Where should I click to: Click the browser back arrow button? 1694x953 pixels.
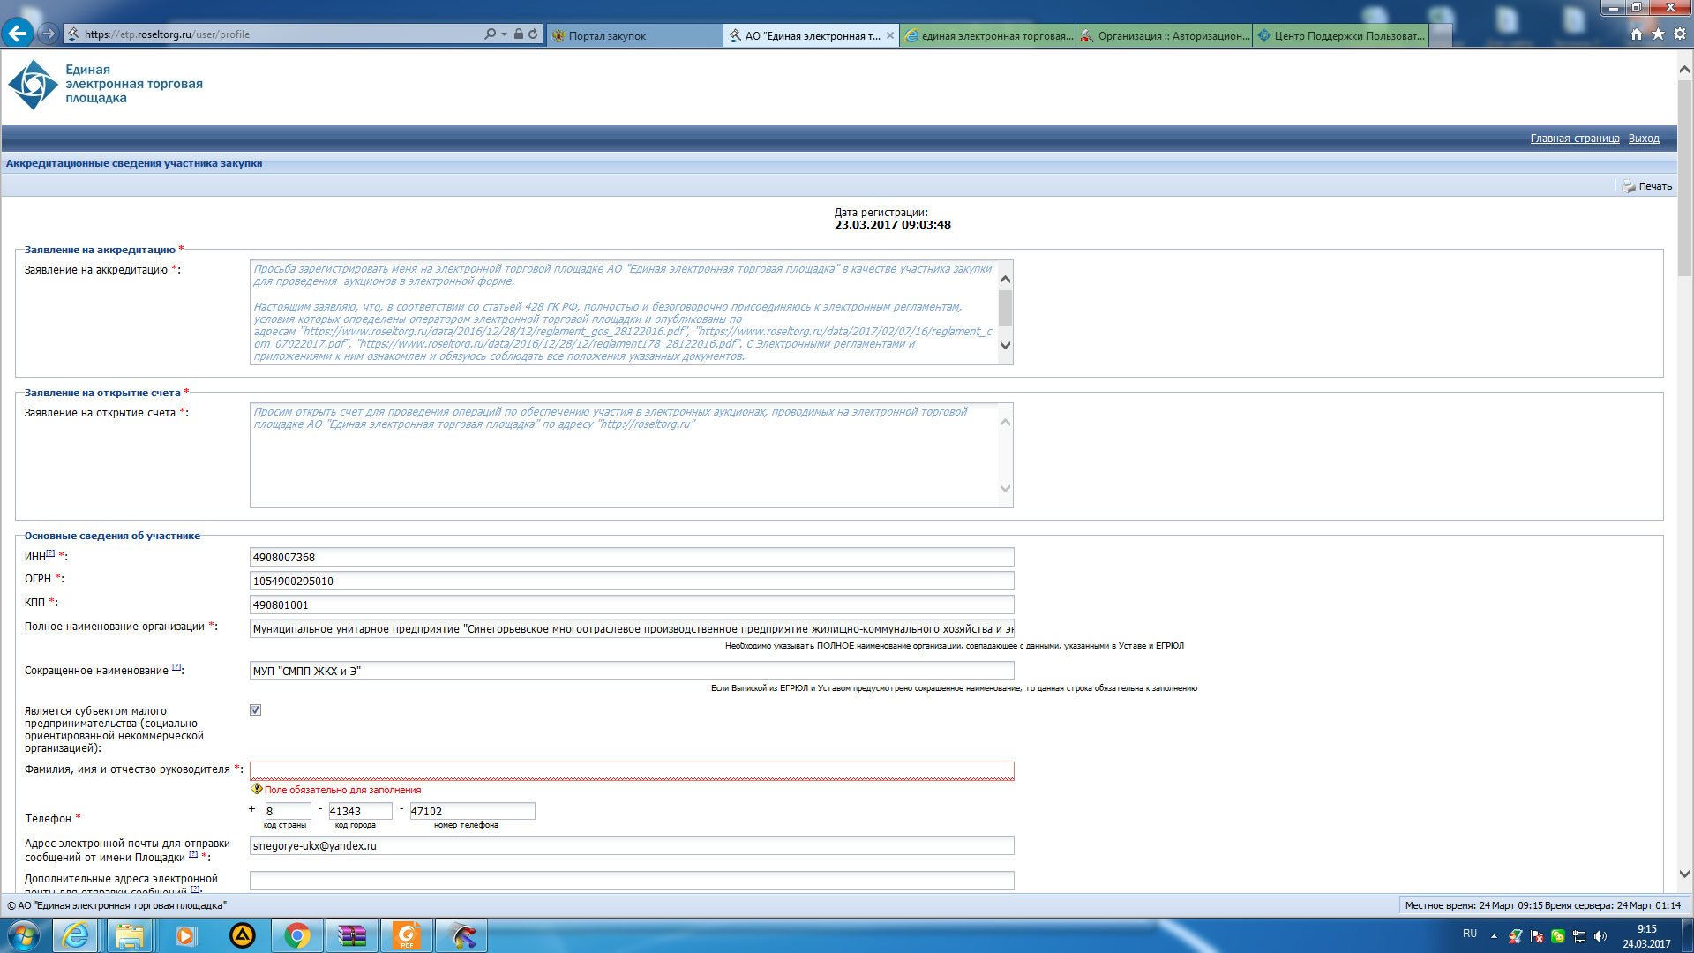[17, 34]
